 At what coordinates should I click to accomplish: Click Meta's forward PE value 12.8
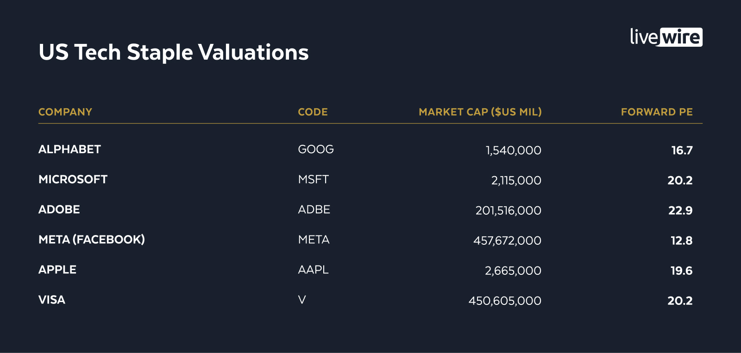click(x=681, y=241)
